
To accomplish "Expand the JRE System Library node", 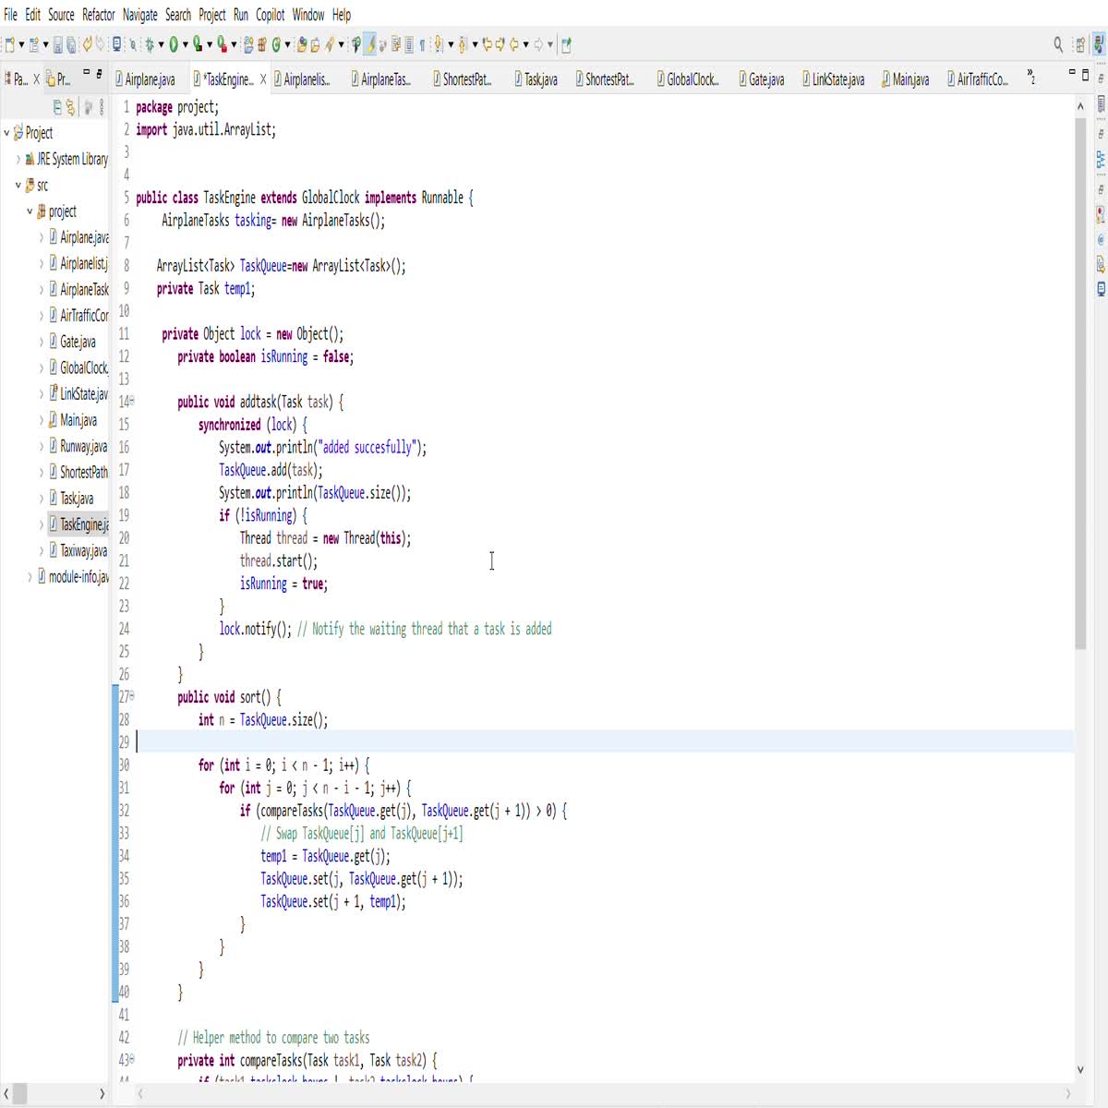I will (18, 158).
